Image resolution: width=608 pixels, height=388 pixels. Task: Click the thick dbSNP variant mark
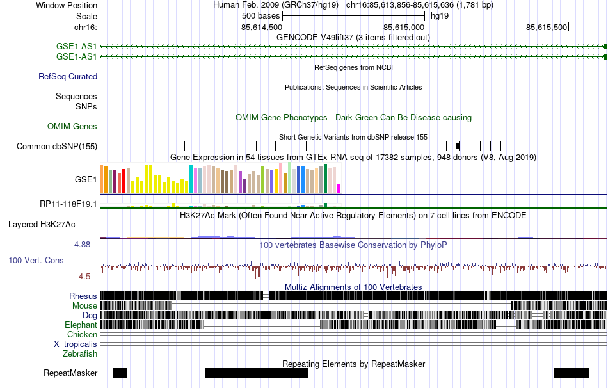(x=458, y=146)
